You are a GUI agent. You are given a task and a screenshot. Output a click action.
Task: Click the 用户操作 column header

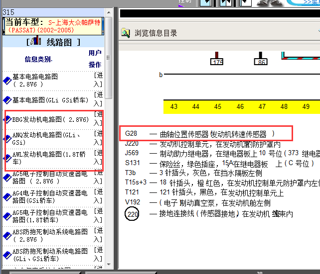[x=95, y=59]
